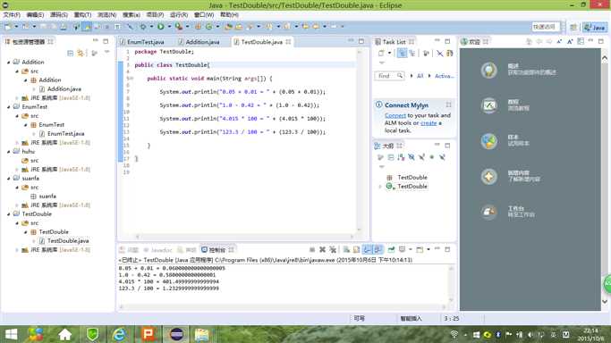This screenshot has width=611, height=343.
Task: Collapse the suanfa project node
Action: click(9, 178)
